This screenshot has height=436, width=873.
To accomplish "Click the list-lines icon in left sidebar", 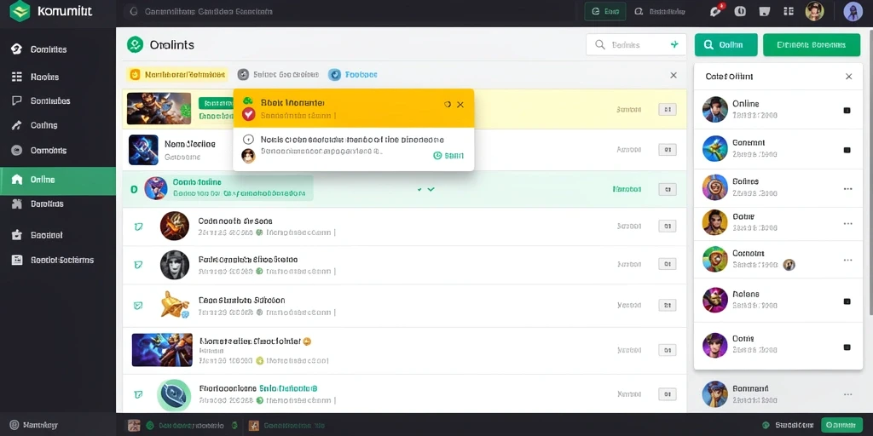I will click(17, 77).
